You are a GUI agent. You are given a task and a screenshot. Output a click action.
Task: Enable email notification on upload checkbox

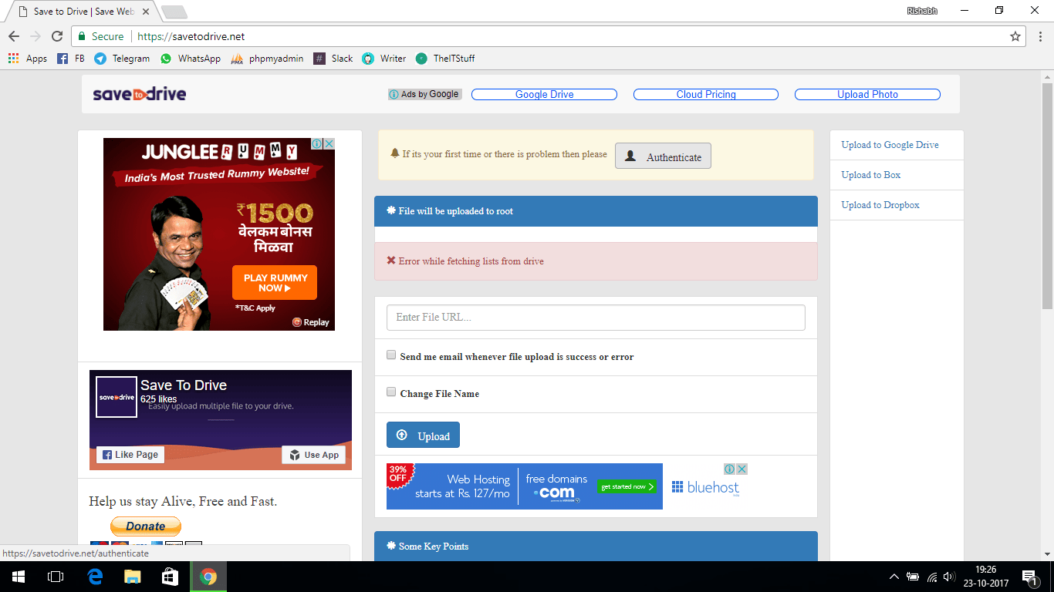pyautogui.click(x=391, y=355)
